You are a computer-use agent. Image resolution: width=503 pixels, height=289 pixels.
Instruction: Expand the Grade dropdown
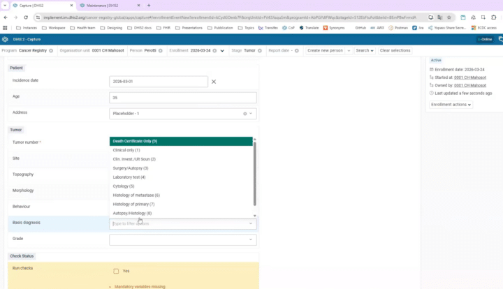click(183, 239)
